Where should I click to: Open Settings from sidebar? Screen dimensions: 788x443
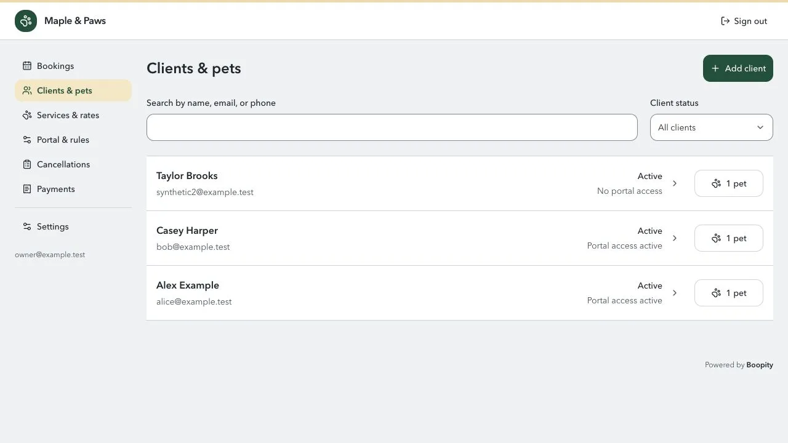point(73,226)
